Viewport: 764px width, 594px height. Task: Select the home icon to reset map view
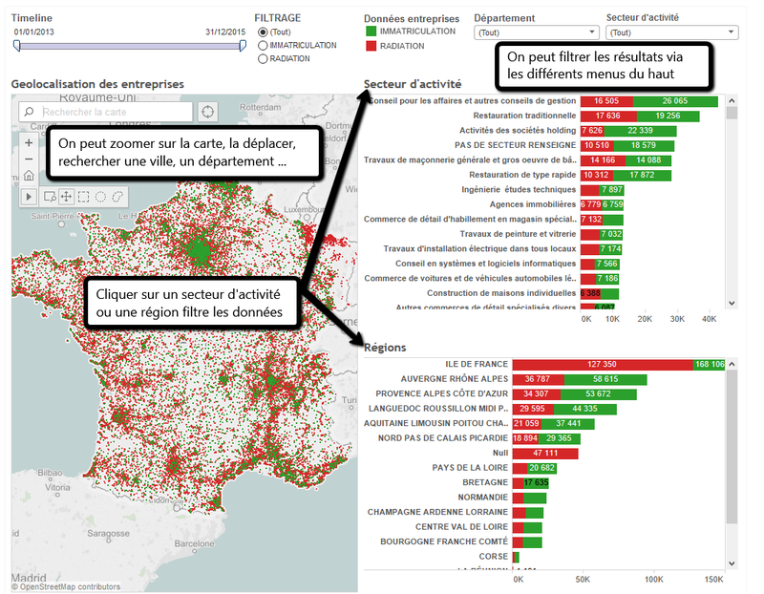(29, 176)
